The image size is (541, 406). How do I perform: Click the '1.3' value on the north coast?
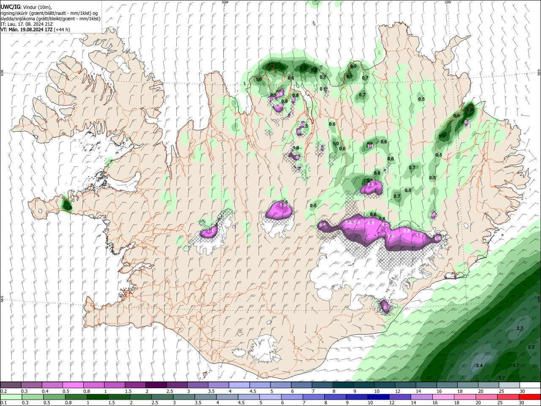(314, 70)
